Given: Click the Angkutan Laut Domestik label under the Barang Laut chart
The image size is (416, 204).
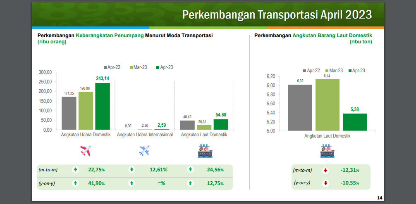Looking at the screenshot, I should (x=328, y=136).
